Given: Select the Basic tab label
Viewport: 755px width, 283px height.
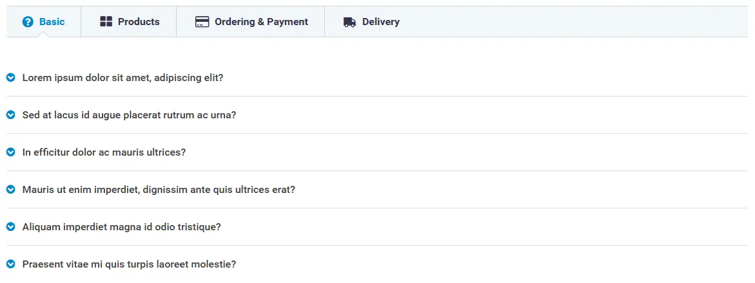Looking at the screenshot, I should click(x=52, y=22).
